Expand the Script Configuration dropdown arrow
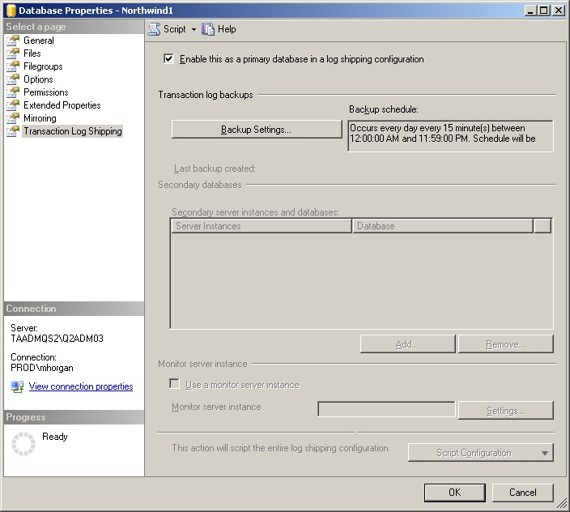The width and height of the screenshot is (570, 512). [544, 453]
